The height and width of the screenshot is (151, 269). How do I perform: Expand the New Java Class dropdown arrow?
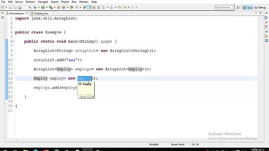pos(67,8)
